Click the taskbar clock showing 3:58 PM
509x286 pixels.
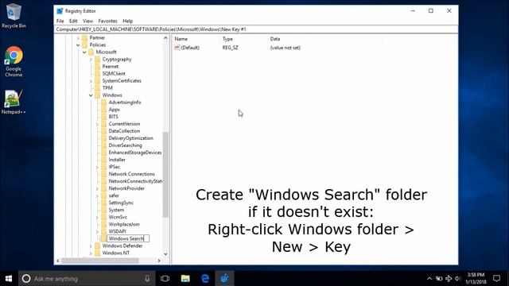tap(476, 279)
